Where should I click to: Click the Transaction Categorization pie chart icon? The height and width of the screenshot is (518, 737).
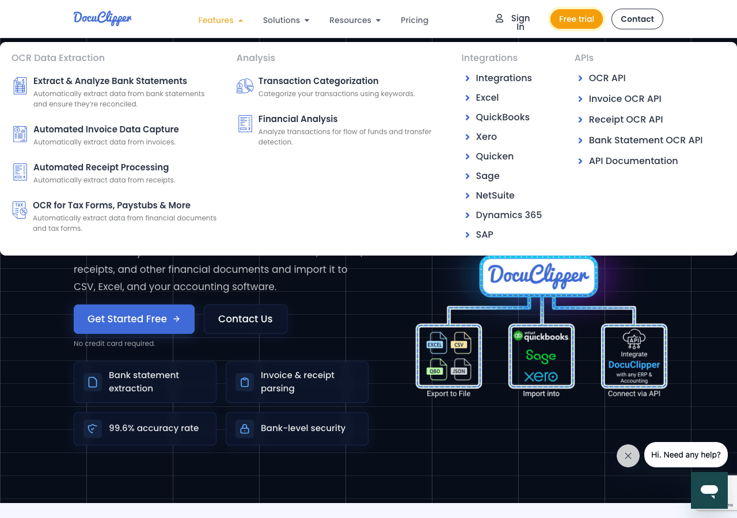(x=245, y=86)
